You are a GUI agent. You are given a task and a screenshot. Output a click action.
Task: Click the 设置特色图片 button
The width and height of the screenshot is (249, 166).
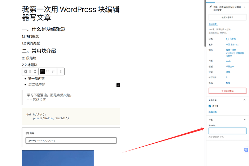(227, 17)
